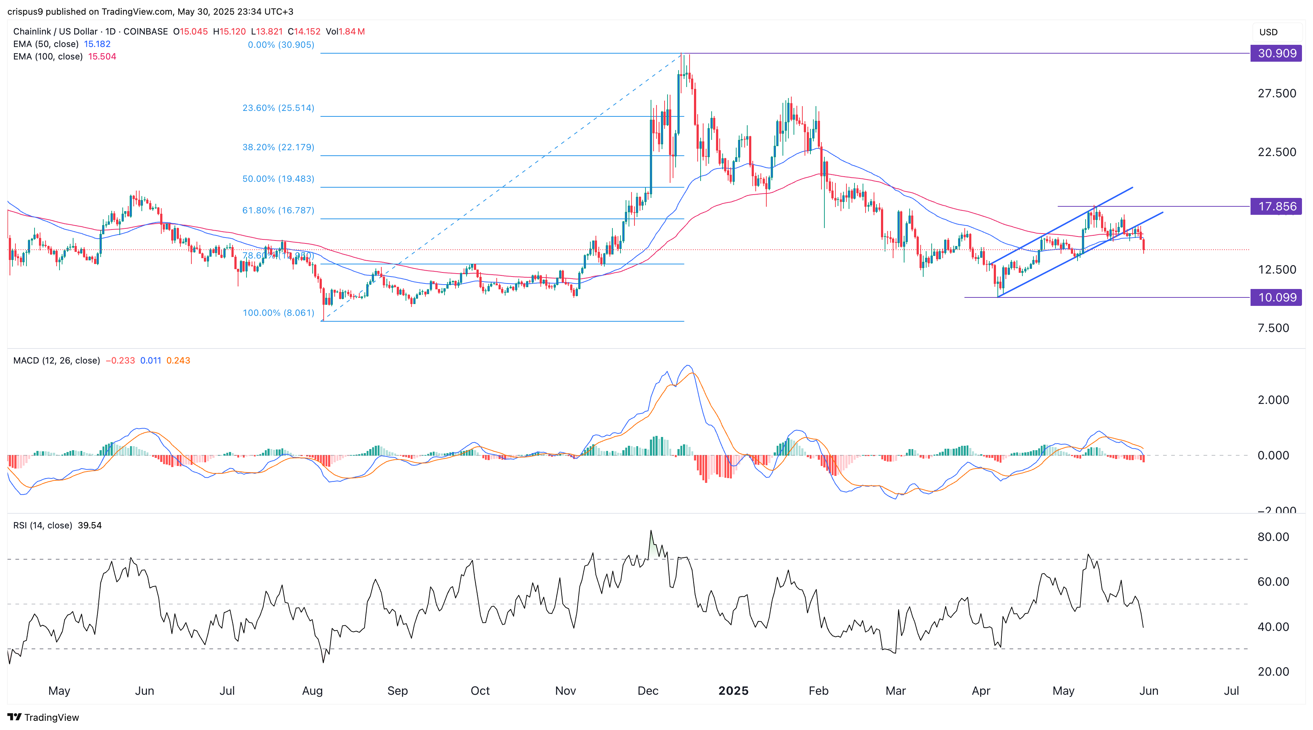Click the RSI 20.00 axis label
Viewport: 1313px width, 730px height.
(x=1273, y=671)
